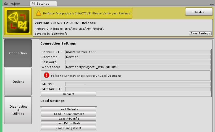
Task: Focus the Workspace field
Action: pos(138,67)
